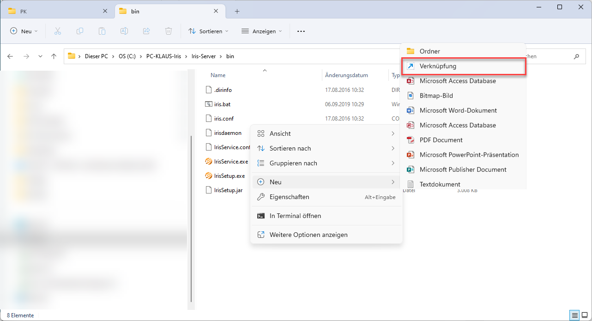This screenshot has height=321, width=592.
Task: Select the iris.bat file
Action: point(222,104)
